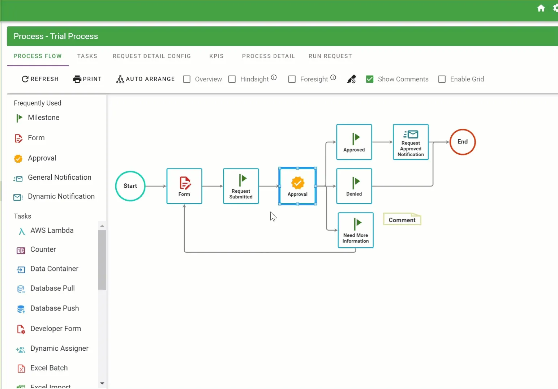The height and width of the screenshot is (389, 558).
Task: Choose the Dynamic Assigner task
Action: (59, 349)
